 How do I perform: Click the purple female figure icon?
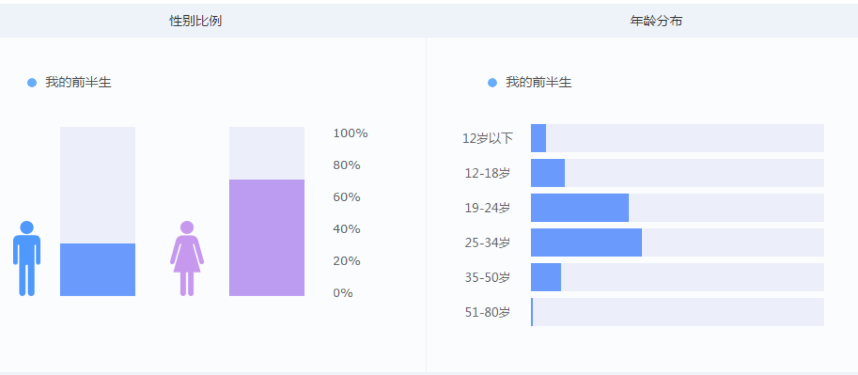(187, 258)
